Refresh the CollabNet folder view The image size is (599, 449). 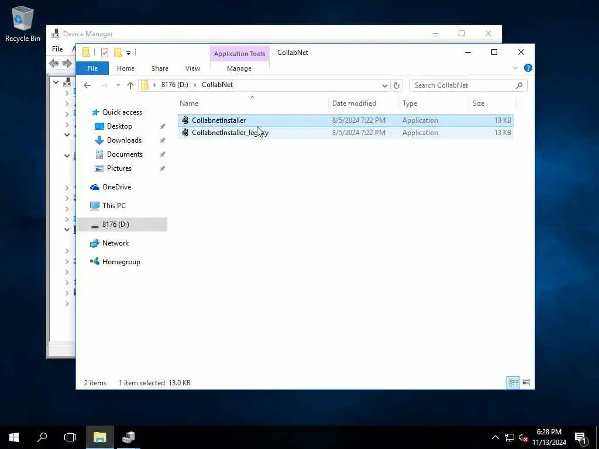click(397, 85)
